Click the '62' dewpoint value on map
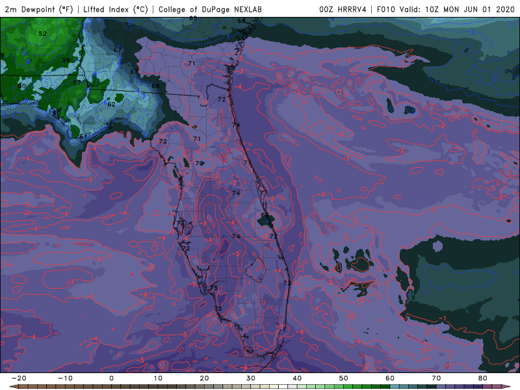Screen dimensions: 520x390 [111, 104]
